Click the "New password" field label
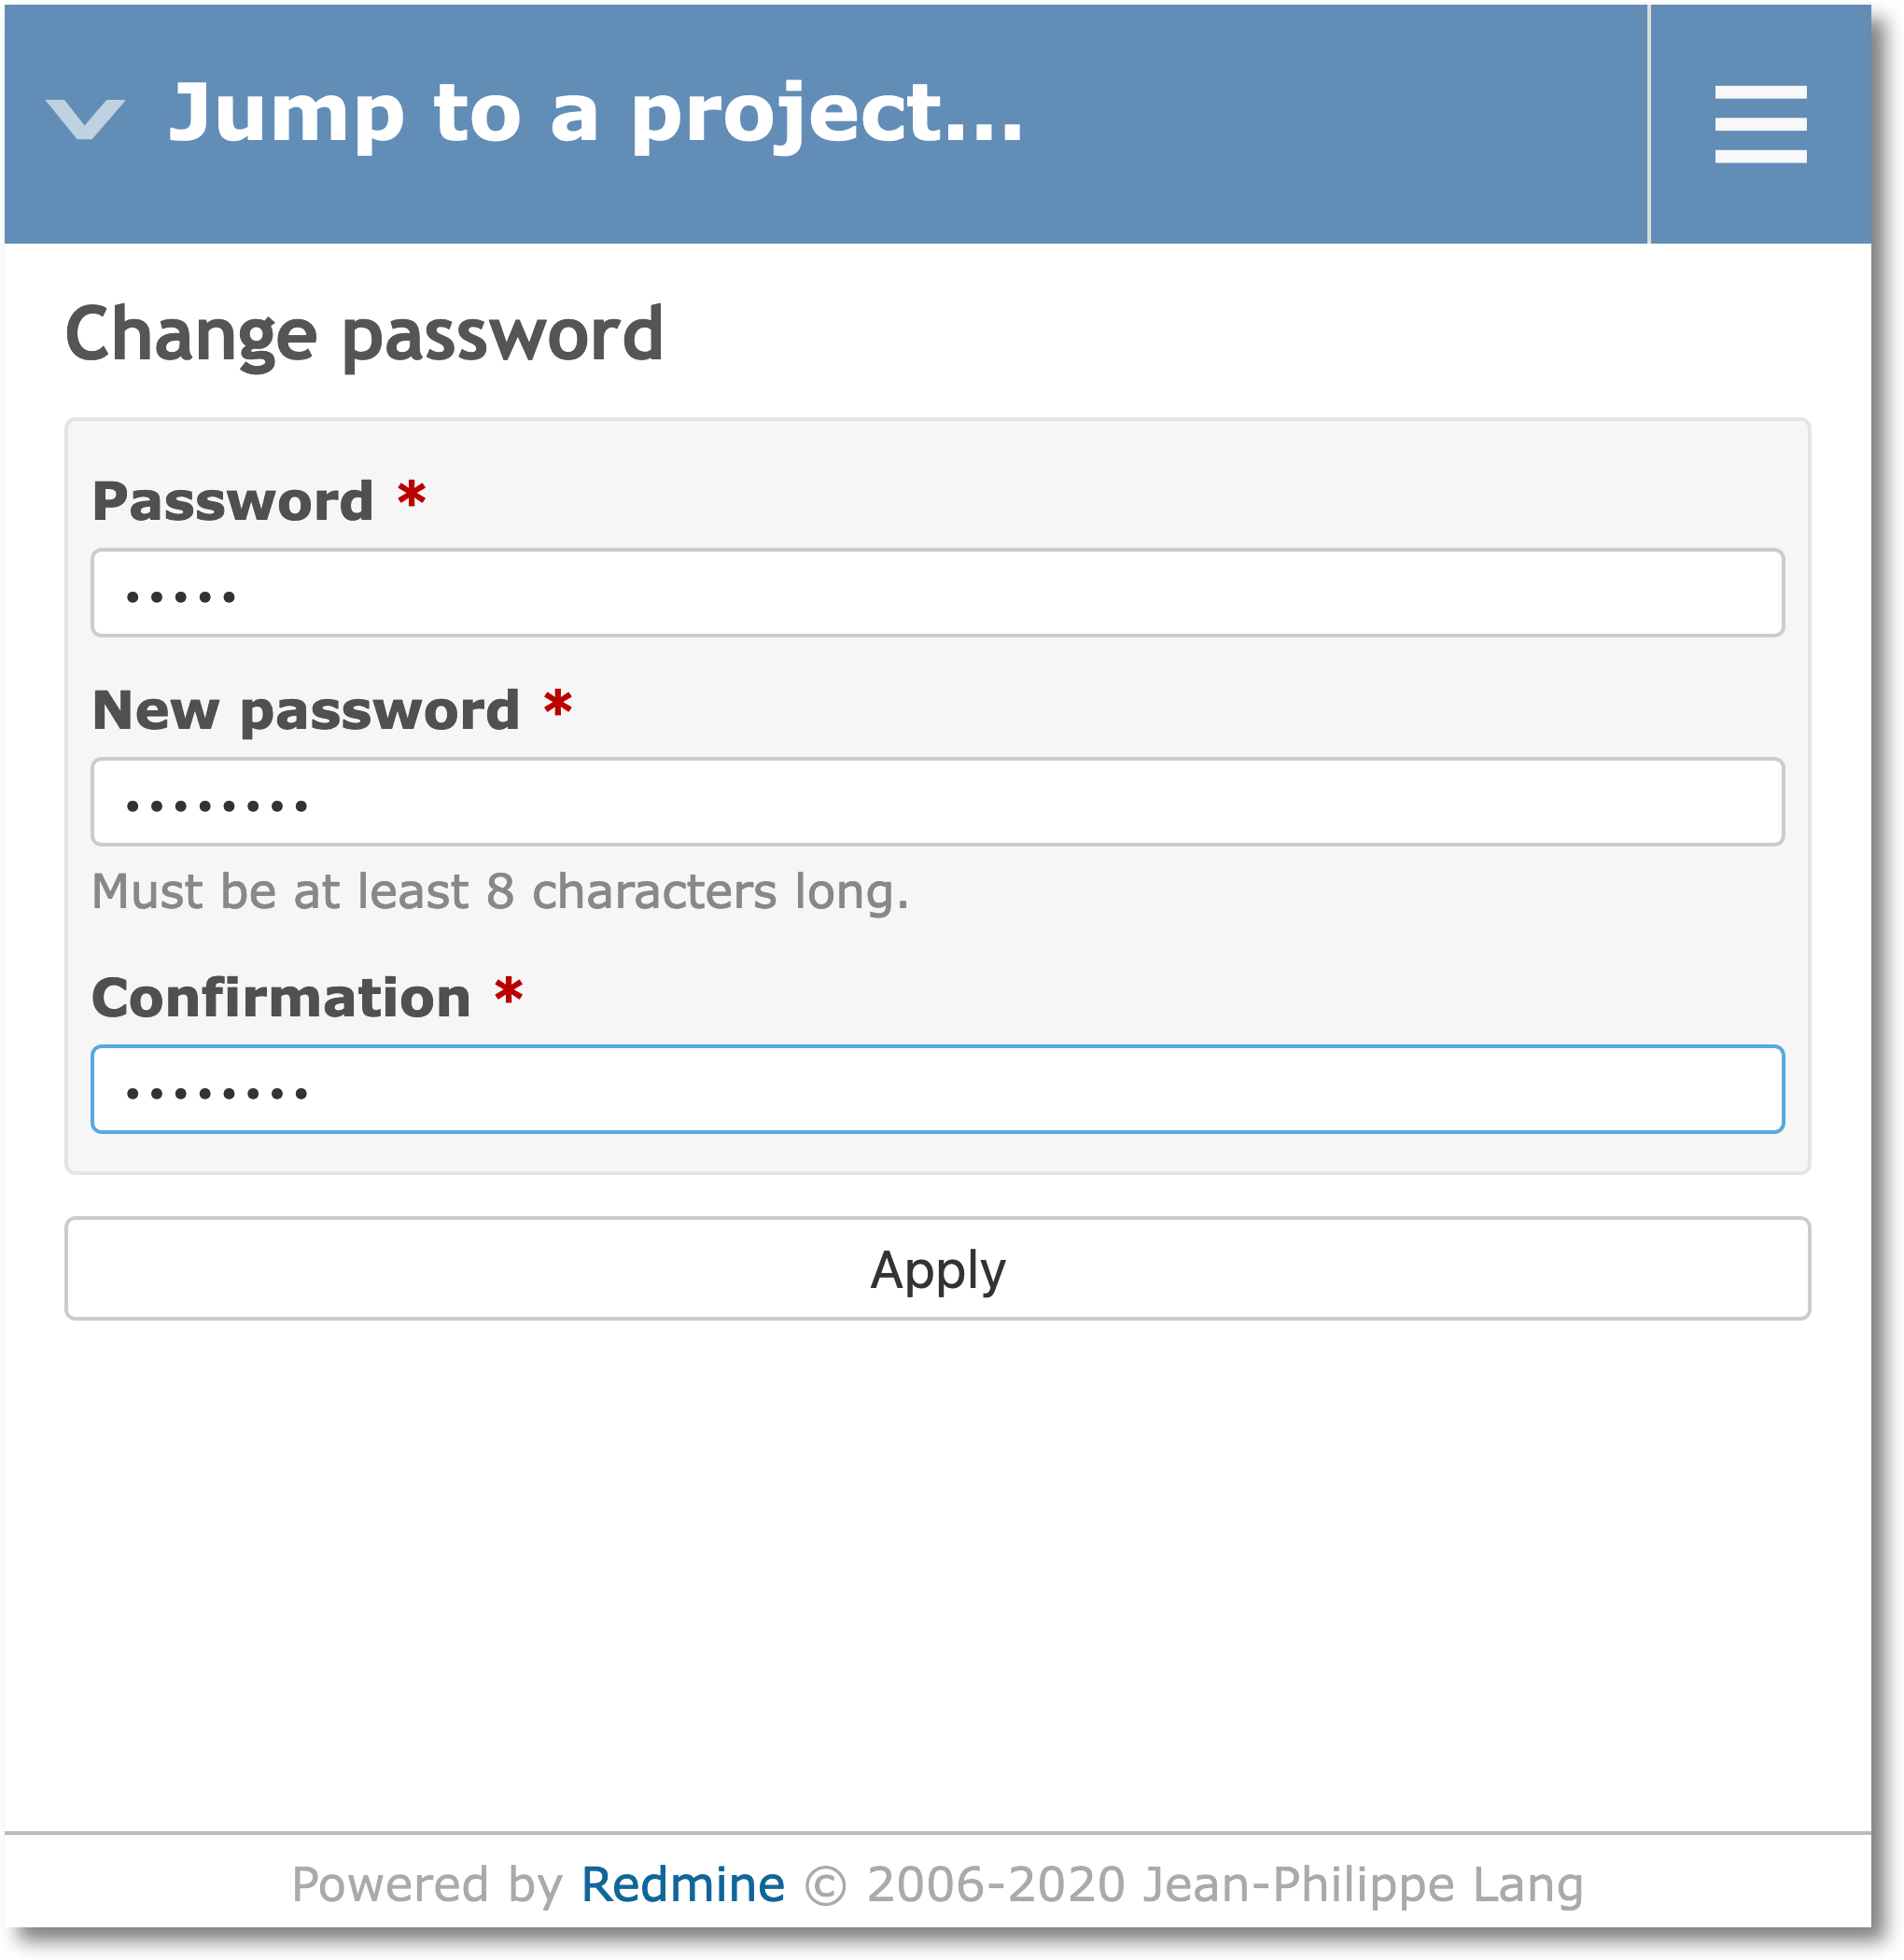Viewport: 1904px width, 1960px height. [305, 710]
